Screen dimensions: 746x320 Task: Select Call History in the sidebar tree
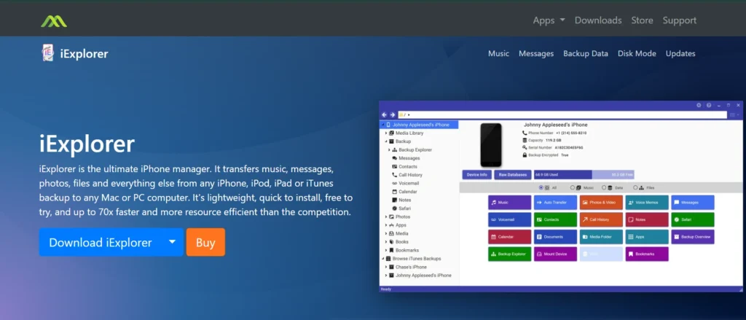410,175
